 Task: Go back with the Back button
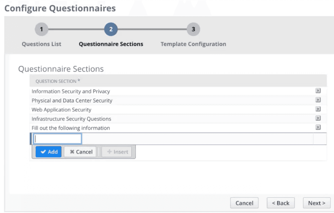click(281, 203)
